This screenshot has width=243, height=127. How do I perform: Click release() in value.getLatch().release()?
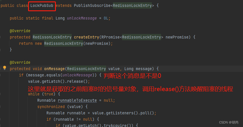pyautogui.click(x=77, y=81)
